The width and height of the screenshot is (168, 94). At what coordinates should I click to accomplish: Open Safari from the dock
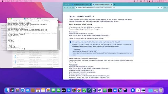(x=23, y=90)
